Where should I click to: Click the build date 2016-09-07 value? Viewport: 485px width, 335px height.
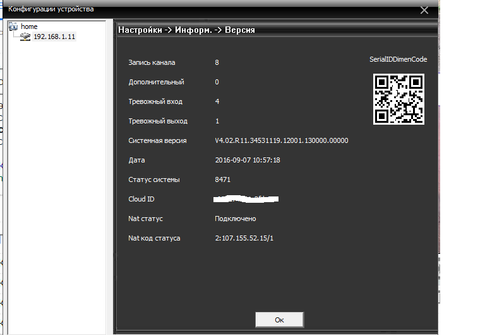point(247,160)
